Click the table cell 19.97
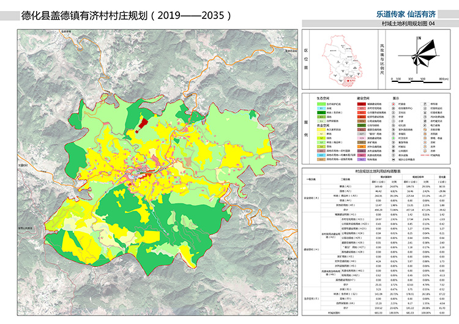 point(378,219)
